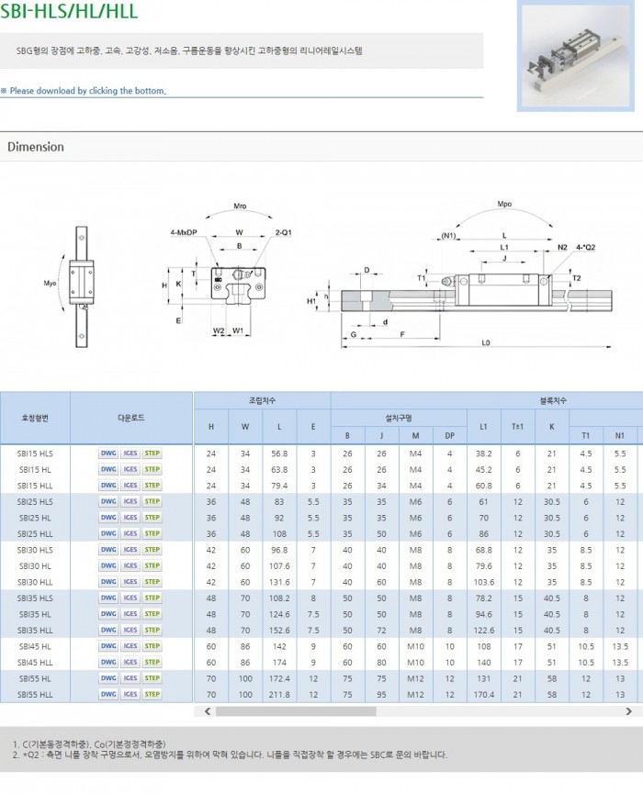The width and height of the screenshot is (643, 794).
Task: Download DWG file for SBI35 HLL
Action: 108,630
